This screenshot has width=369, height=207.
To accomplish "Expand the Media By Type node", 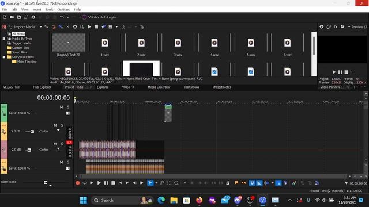I will [4, 39].
